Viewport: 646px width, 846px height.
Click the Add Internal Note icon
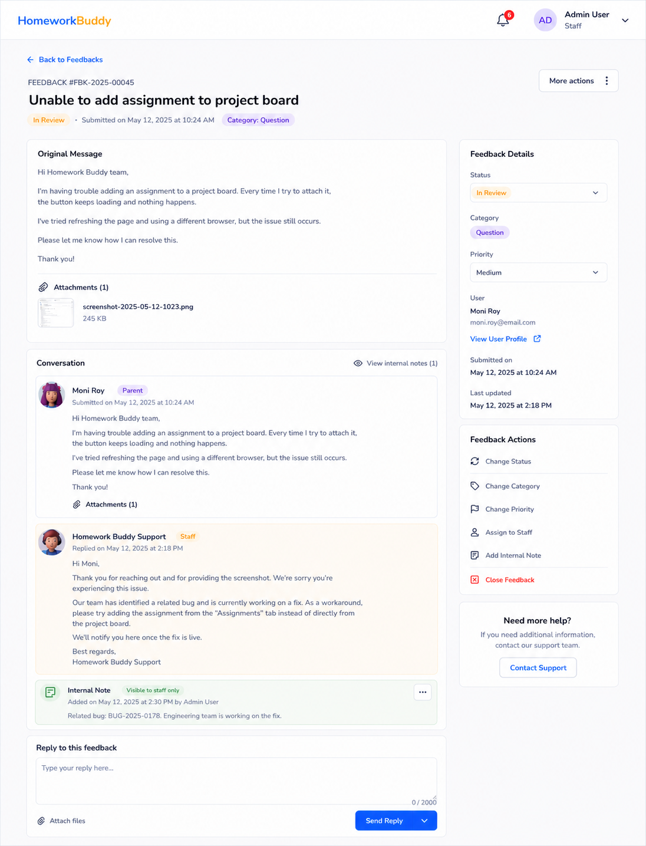tap(474, 555)
